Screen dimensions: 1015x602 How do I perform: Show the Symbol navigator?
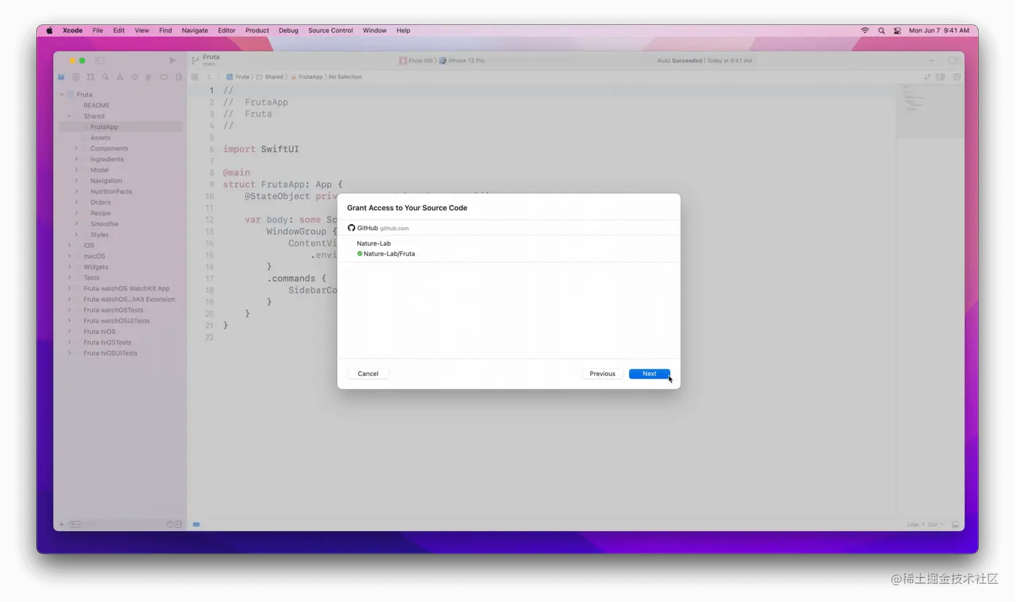(x=91, y=77)
